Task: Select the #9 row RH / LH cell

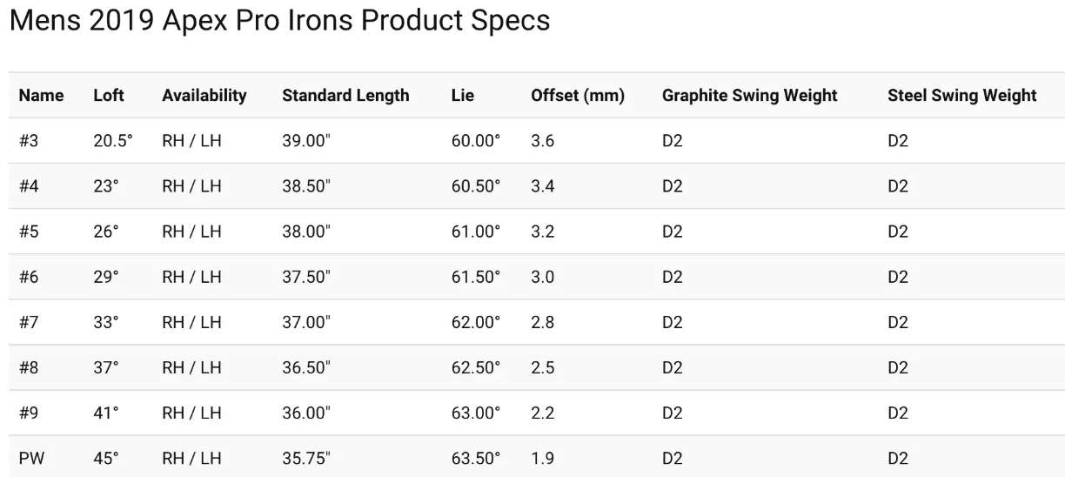Action: coord(191,413)
